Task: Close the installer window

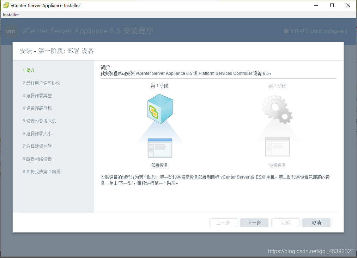Action: [x=348, y=5]
